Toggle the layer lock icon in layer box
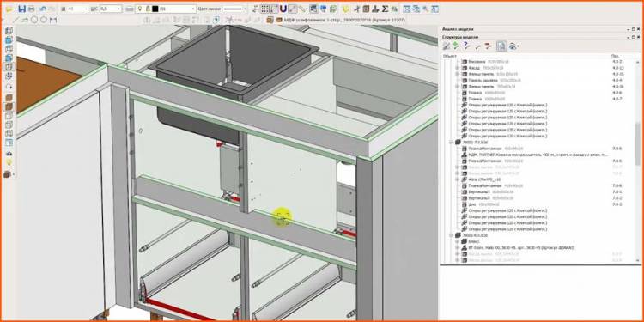The image size is (644, 322). point(147,9)
